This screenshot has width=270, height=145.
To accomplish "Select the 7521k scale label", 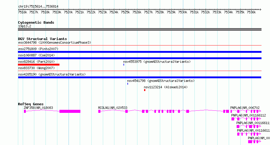I will [x=79, y=12].
